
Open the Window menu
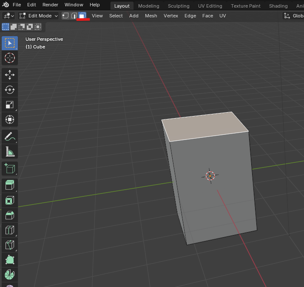tap(74, 5)
